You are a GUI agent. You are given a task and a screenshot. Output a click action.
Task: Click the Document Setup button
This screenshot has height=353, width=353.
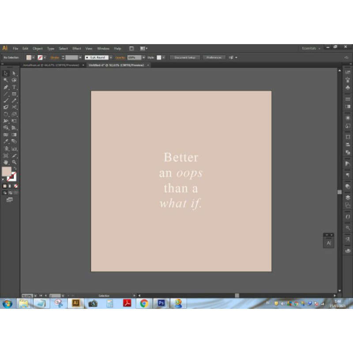tap(185, 57)
